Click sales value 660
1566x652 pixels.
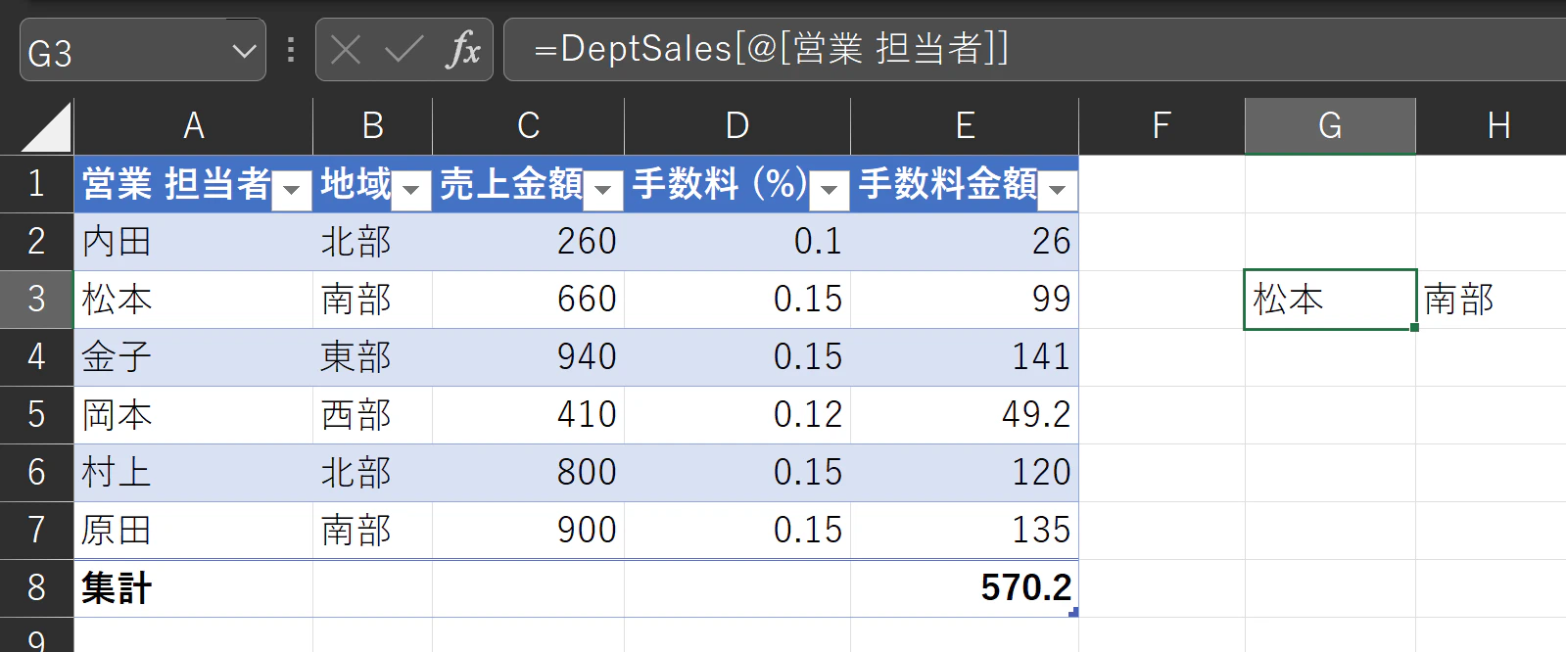[528, 300]
